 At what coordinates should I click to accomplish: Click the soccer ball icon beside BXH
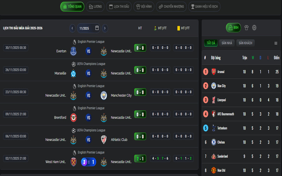coord(254,27)
